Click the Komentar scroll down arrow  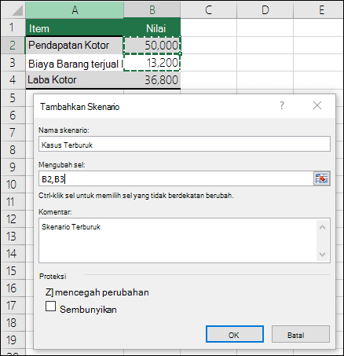pyautogui.click(x=323, y=254)
